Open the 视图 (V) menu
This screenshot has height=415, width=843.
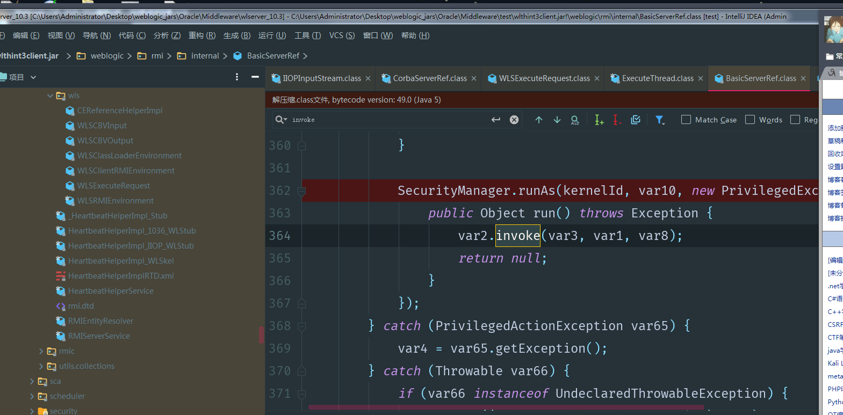click(x=61, y=35)
